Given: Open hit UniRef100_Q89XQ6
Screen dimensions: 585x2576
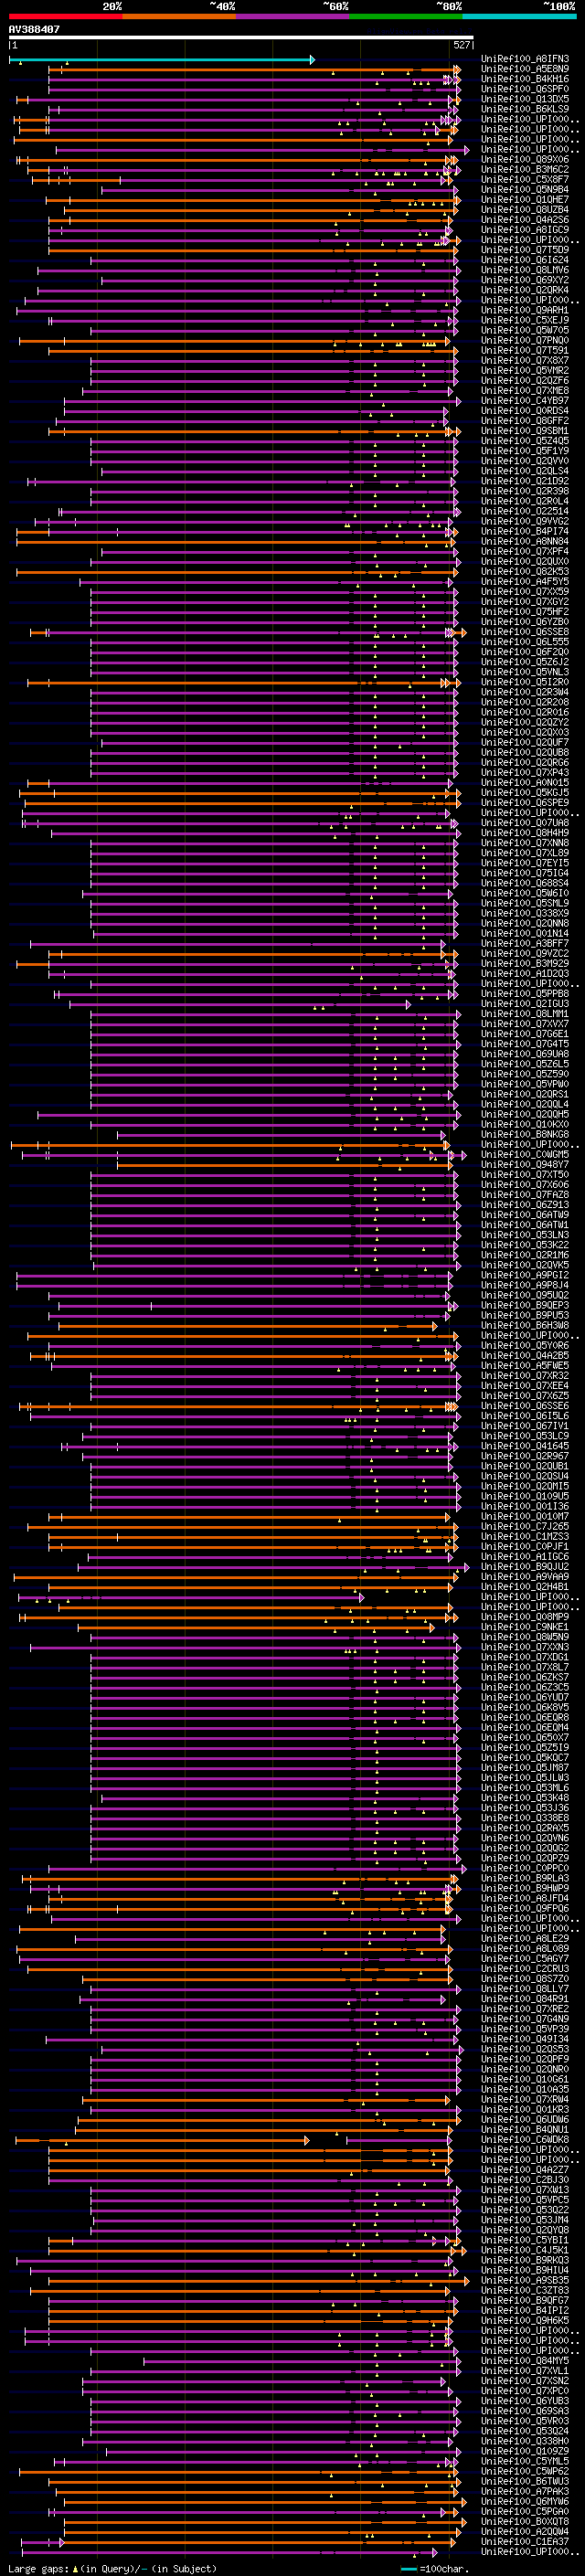Looking at the screenshot, I should [525, 159].
